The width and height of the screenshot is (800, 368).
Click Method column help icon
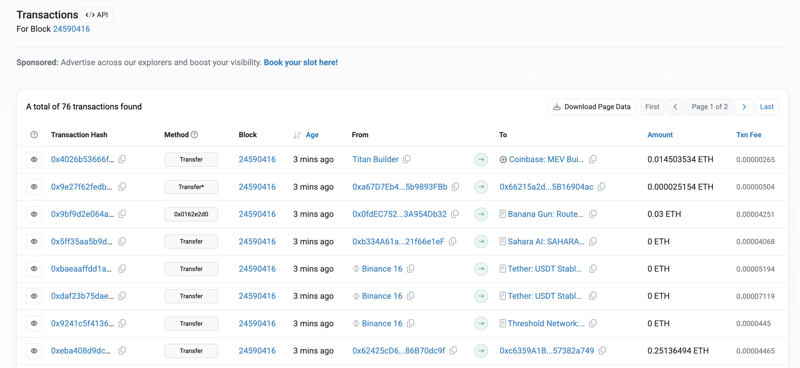pyautogui.click(x=194, y=135)
